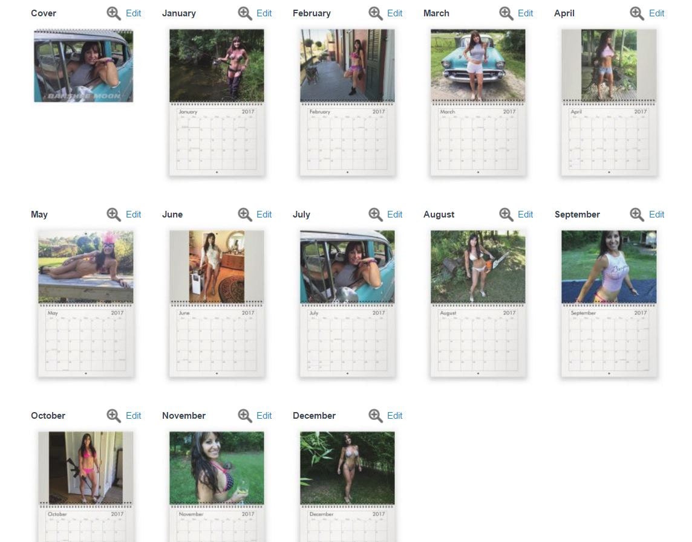Image resolution: width=692 pixels, height=542 pixels.
Task: Click the magnifier icon for January
Action: click(244, 13)
